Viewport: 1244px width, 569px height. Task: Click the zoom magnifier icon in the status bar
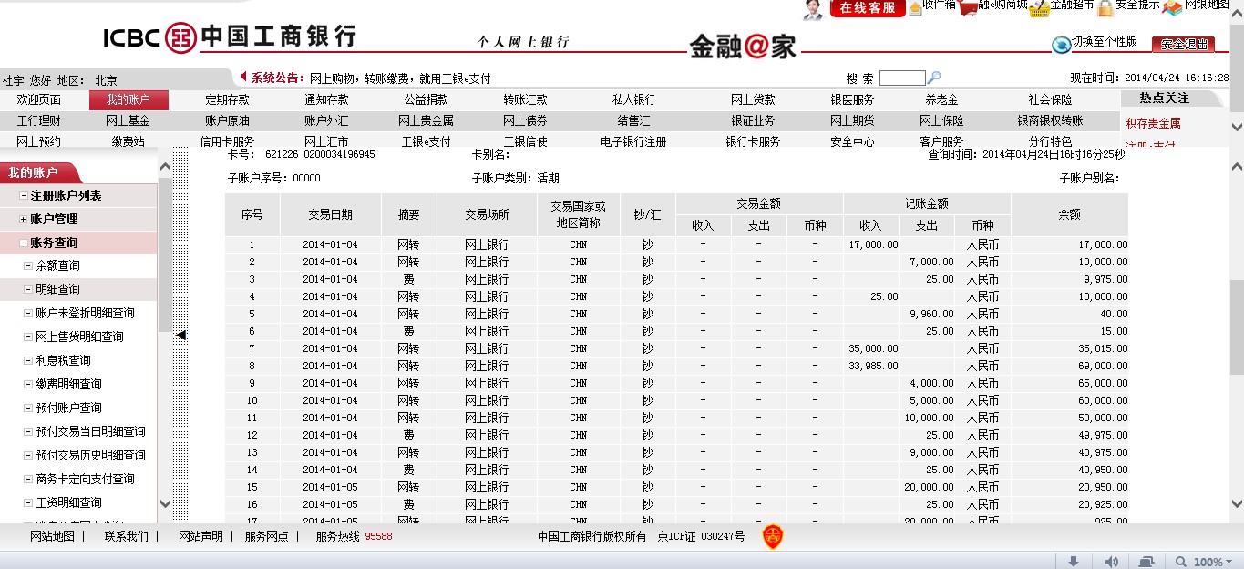pyautogui.click(x=1182, y=562)
